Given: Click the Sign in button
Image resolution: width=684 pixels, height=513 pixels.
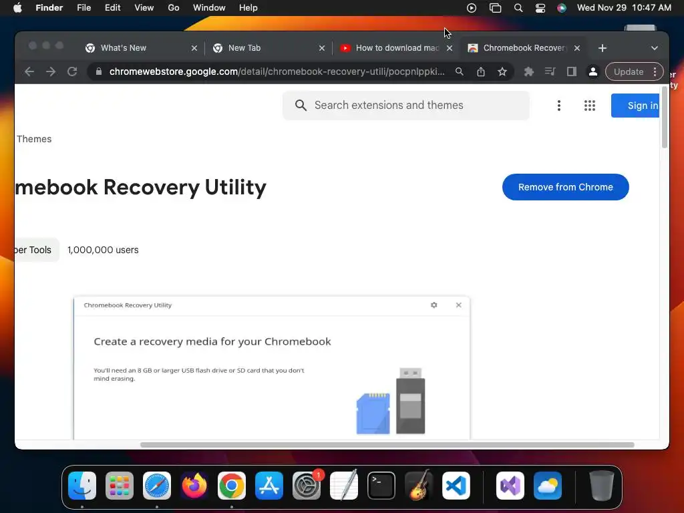Looking at the screenshot, I should pyautogui.click(x=636, y=106).
